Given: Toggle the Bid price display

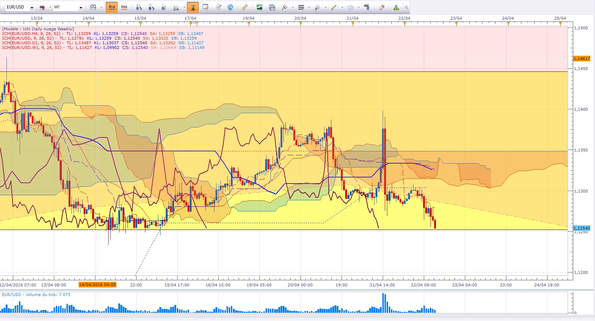Looking at the screenshot, I should click(112, 7).
